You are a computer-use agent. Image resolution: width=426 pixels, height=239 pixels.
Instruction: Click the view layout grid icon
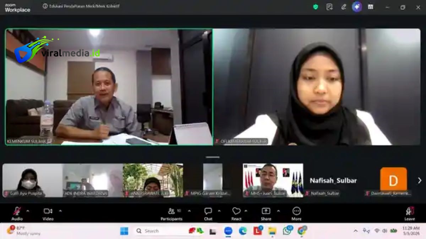[371, 7]
